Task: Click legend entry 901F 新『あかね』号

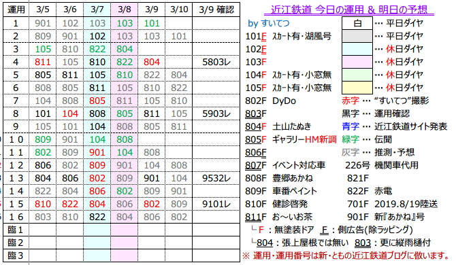Action: pos(386,217)
